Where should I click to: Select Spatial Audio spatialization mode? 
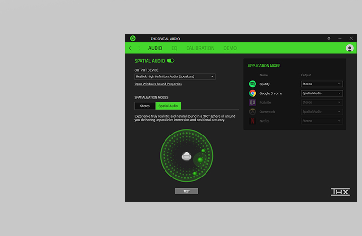click(168, 106)
